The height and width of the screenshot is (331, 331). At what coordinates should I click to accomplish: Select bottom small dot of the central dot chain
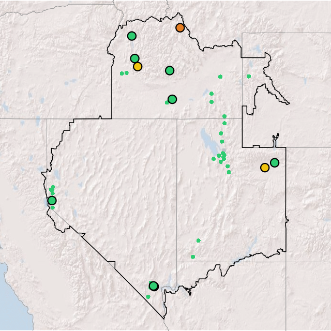[229, 172]
